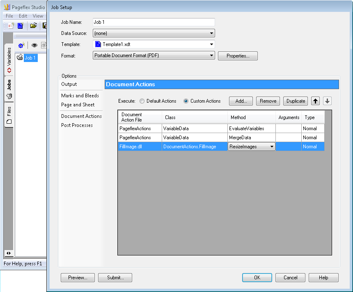Click the Properties... button
Image resolution: width=353 pixels, height=292 pixels.
[238, 56]
